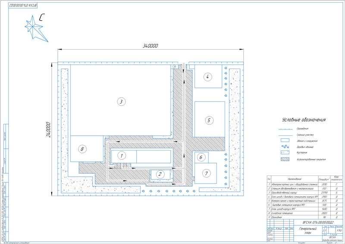This screenshot has width=345, height=244.
Task: Click the circled number 8 on the plan
Action: (82, 149)
